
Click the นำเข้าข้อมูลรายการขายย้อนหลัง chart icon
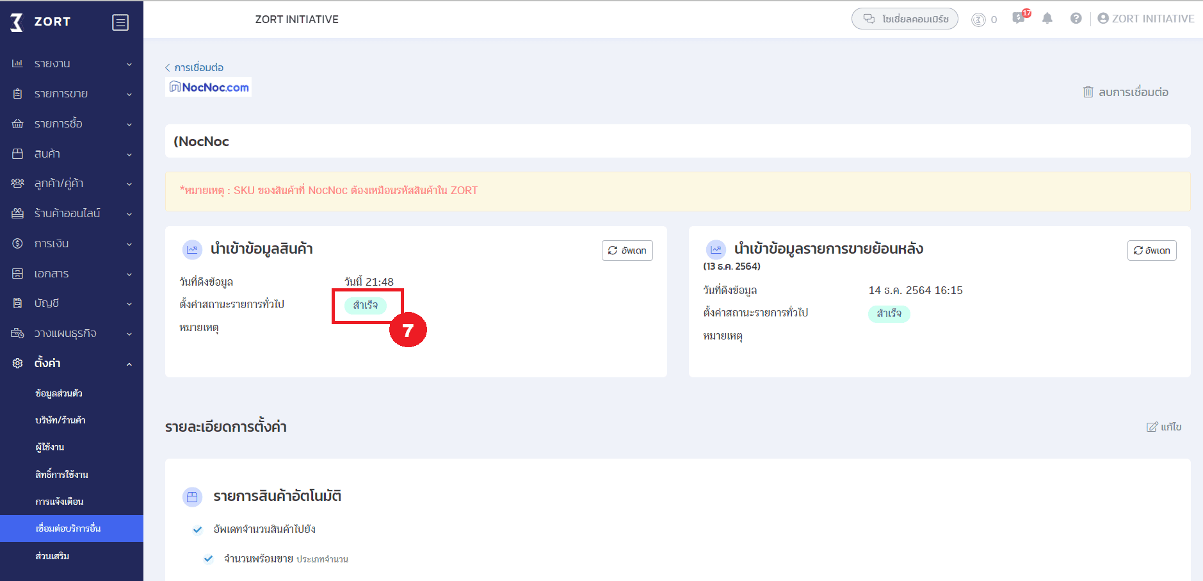click(716, 250)
